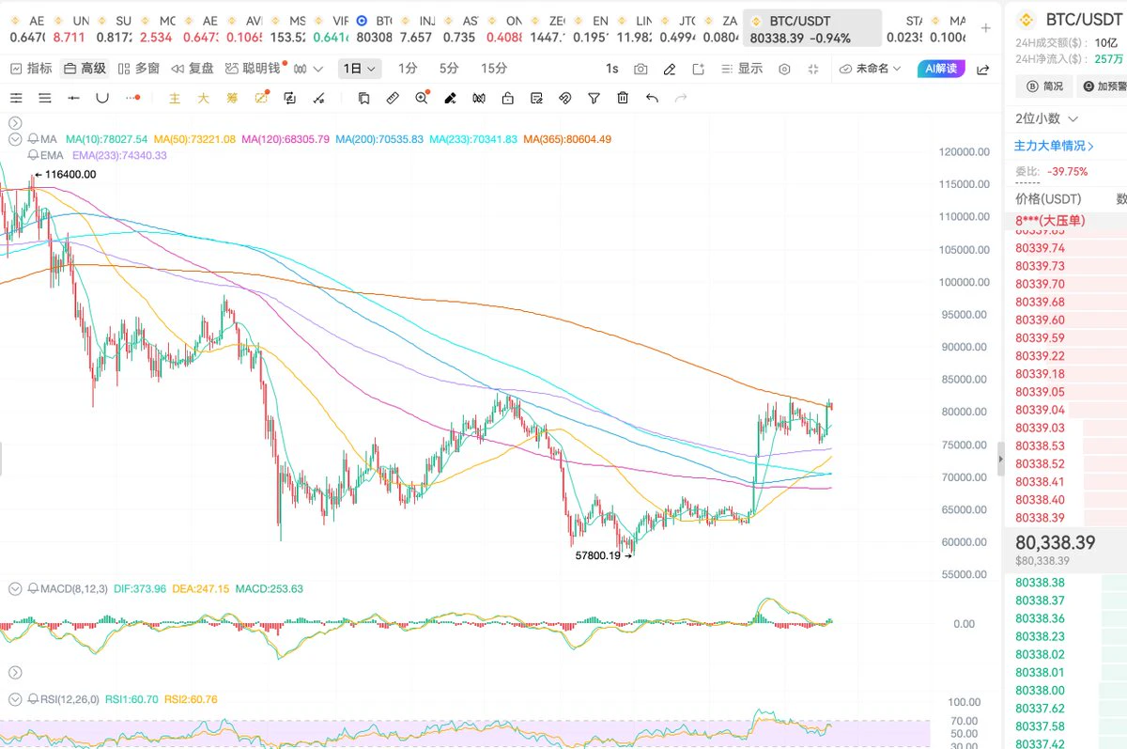The width and height of the screenshot is (1127, 749).
Task: Toggle the EMA alert bell
Action: (x=33, y=155)
